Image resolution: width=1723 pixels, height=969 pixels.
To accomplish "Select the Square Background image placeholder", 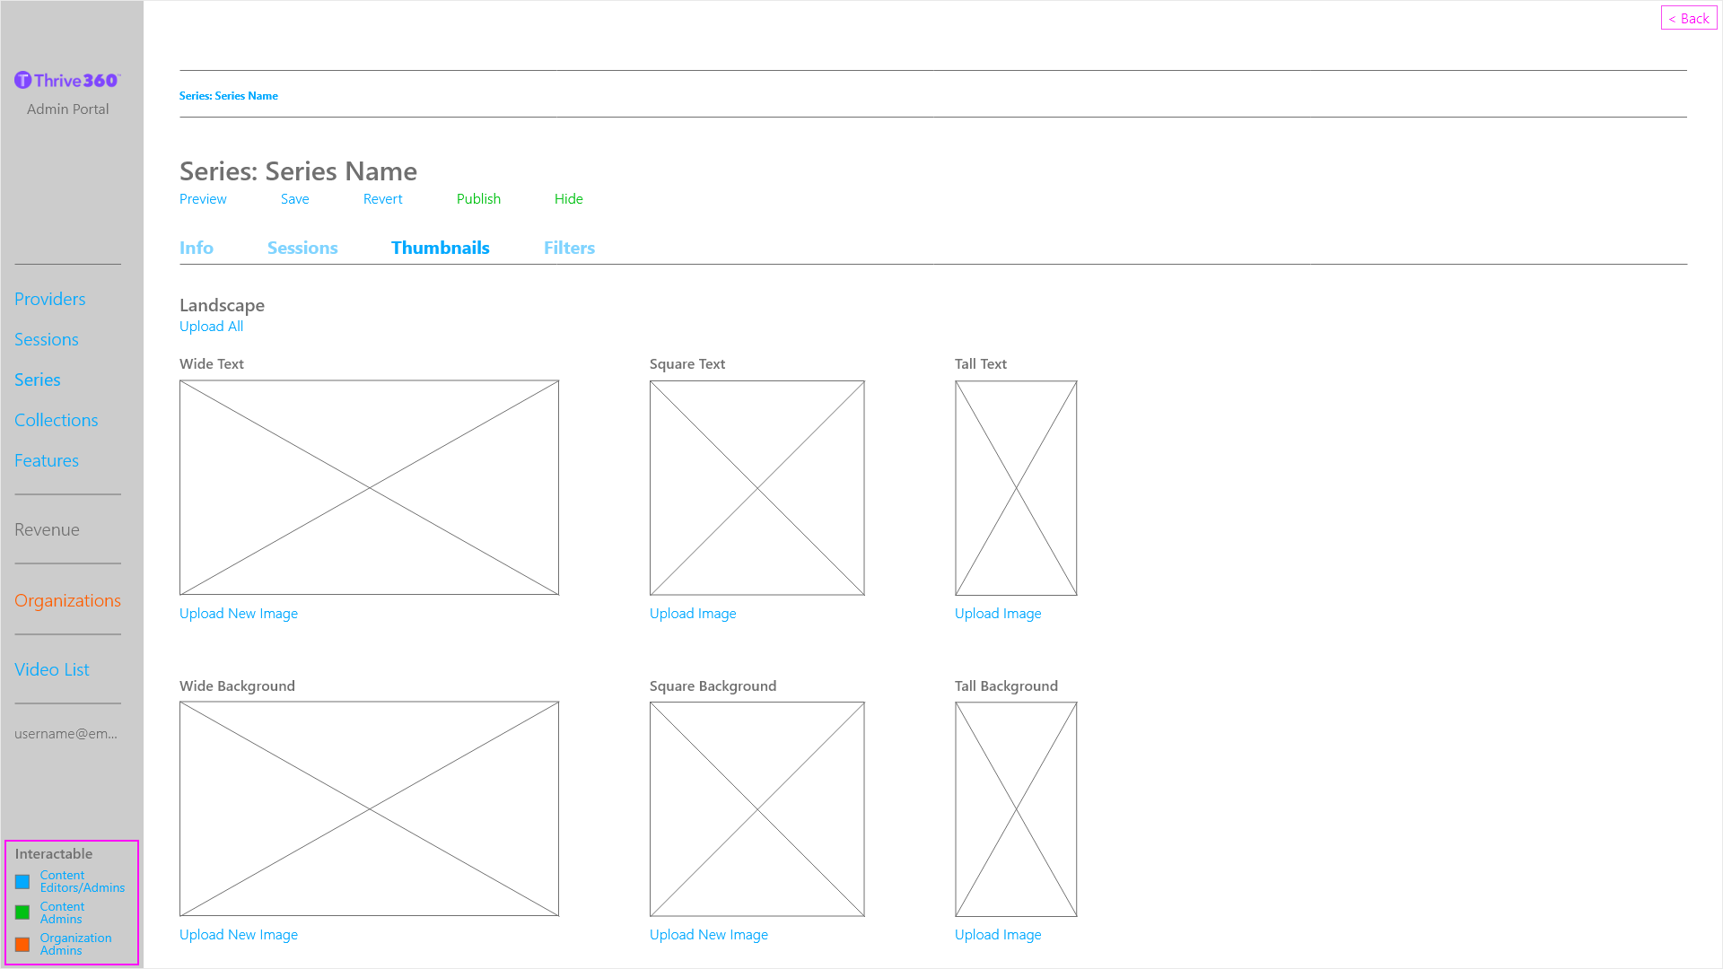I will (757, 808).
